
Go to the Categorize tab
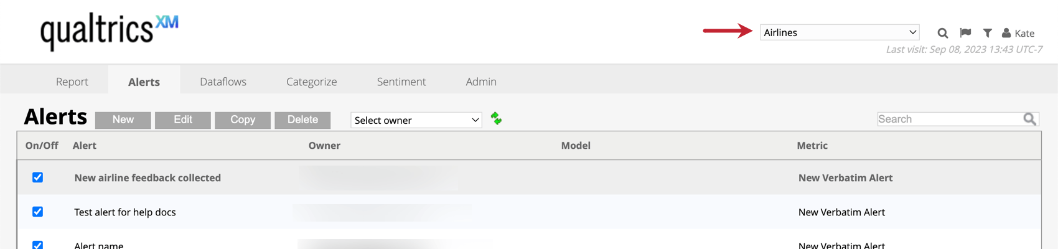click(x=311, y=82)
